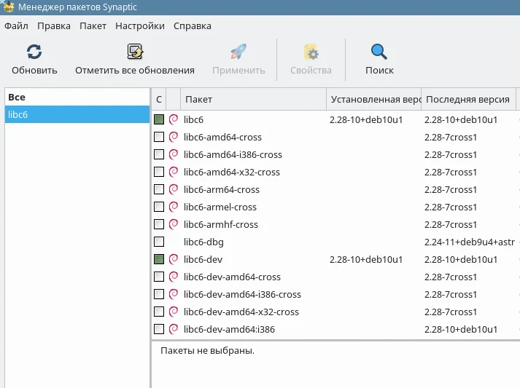This screenshot has height=388, width=520.
Task: Click the Debian swirl icon beside libc6-arm64-cross
Action: click(x=174, y=189)
